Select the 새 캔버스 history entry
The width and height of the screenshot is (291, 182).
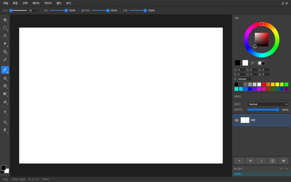pos(261,174)
